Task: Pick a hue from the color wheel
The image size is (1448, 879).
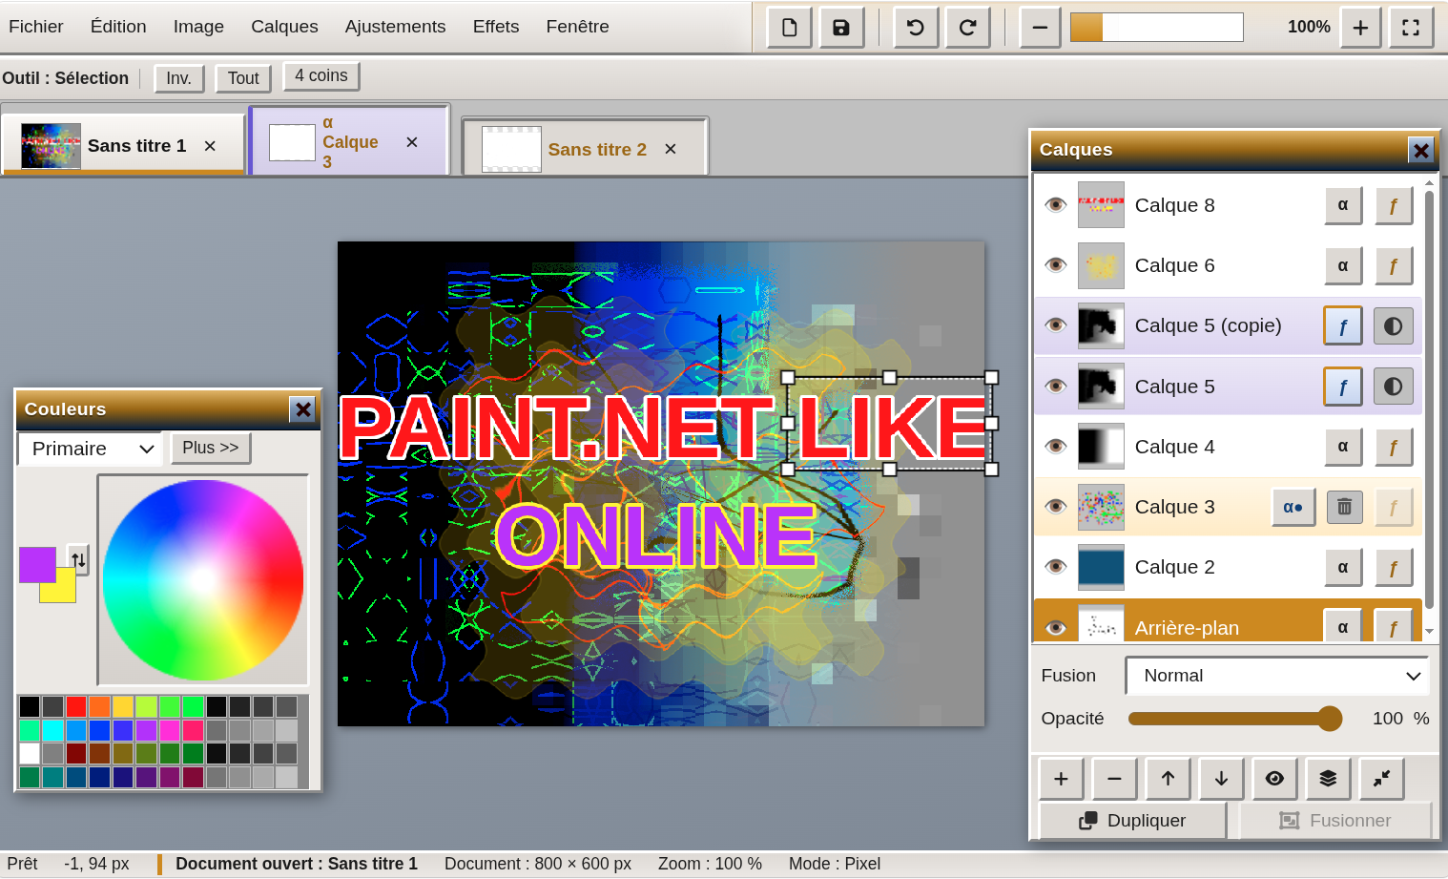Action: [x=203, y=580]
